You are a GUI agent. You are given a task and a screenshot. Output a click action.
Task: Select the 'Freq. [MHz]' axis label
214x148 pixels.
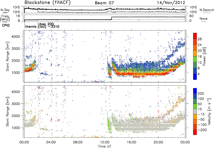pyautogui.click(x=5, y=18)
